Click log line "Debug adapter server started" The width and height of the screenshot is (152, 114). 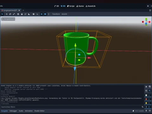pos(22,87)
